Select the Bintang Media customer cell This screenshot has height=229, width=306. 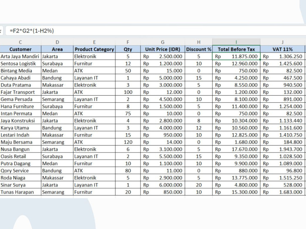coord(21,71)
